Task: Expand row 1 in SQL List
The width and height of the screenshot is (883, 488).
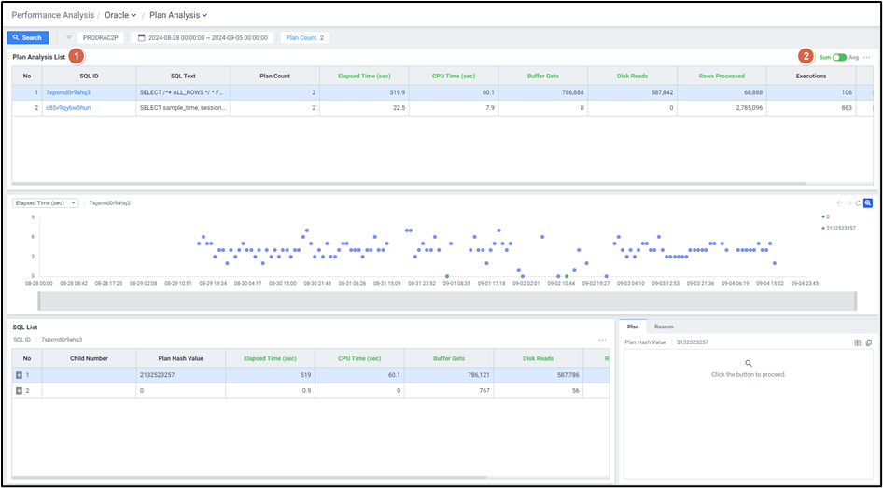Action: pos(20,374)
